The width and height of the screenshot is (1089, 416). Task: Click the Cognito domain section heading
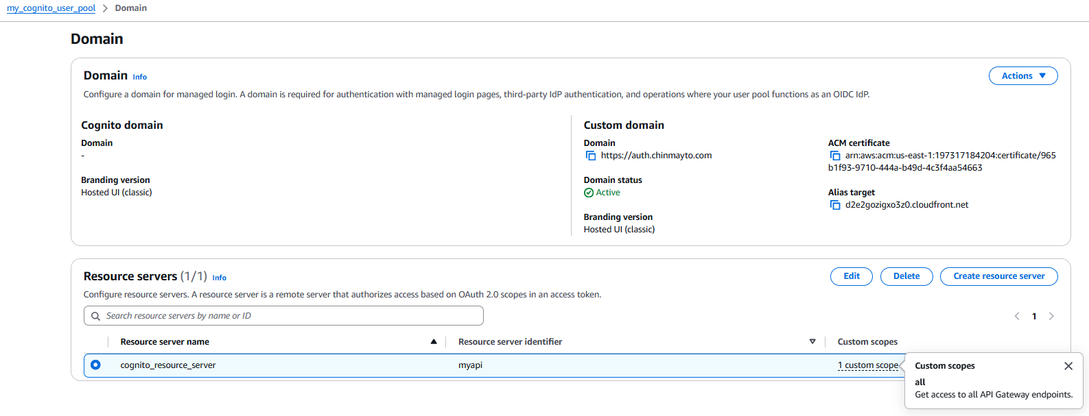point(122,125)
